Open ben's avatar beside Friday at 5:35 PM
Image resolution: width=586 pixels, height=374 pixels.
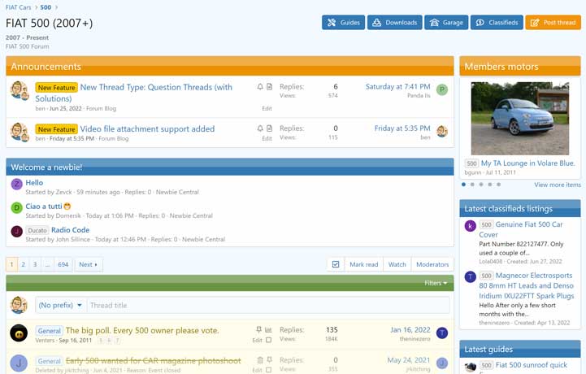coord(442,131)
